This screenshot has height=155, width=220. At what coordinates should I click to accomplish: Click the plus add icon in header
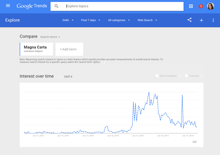click(201, 20)
